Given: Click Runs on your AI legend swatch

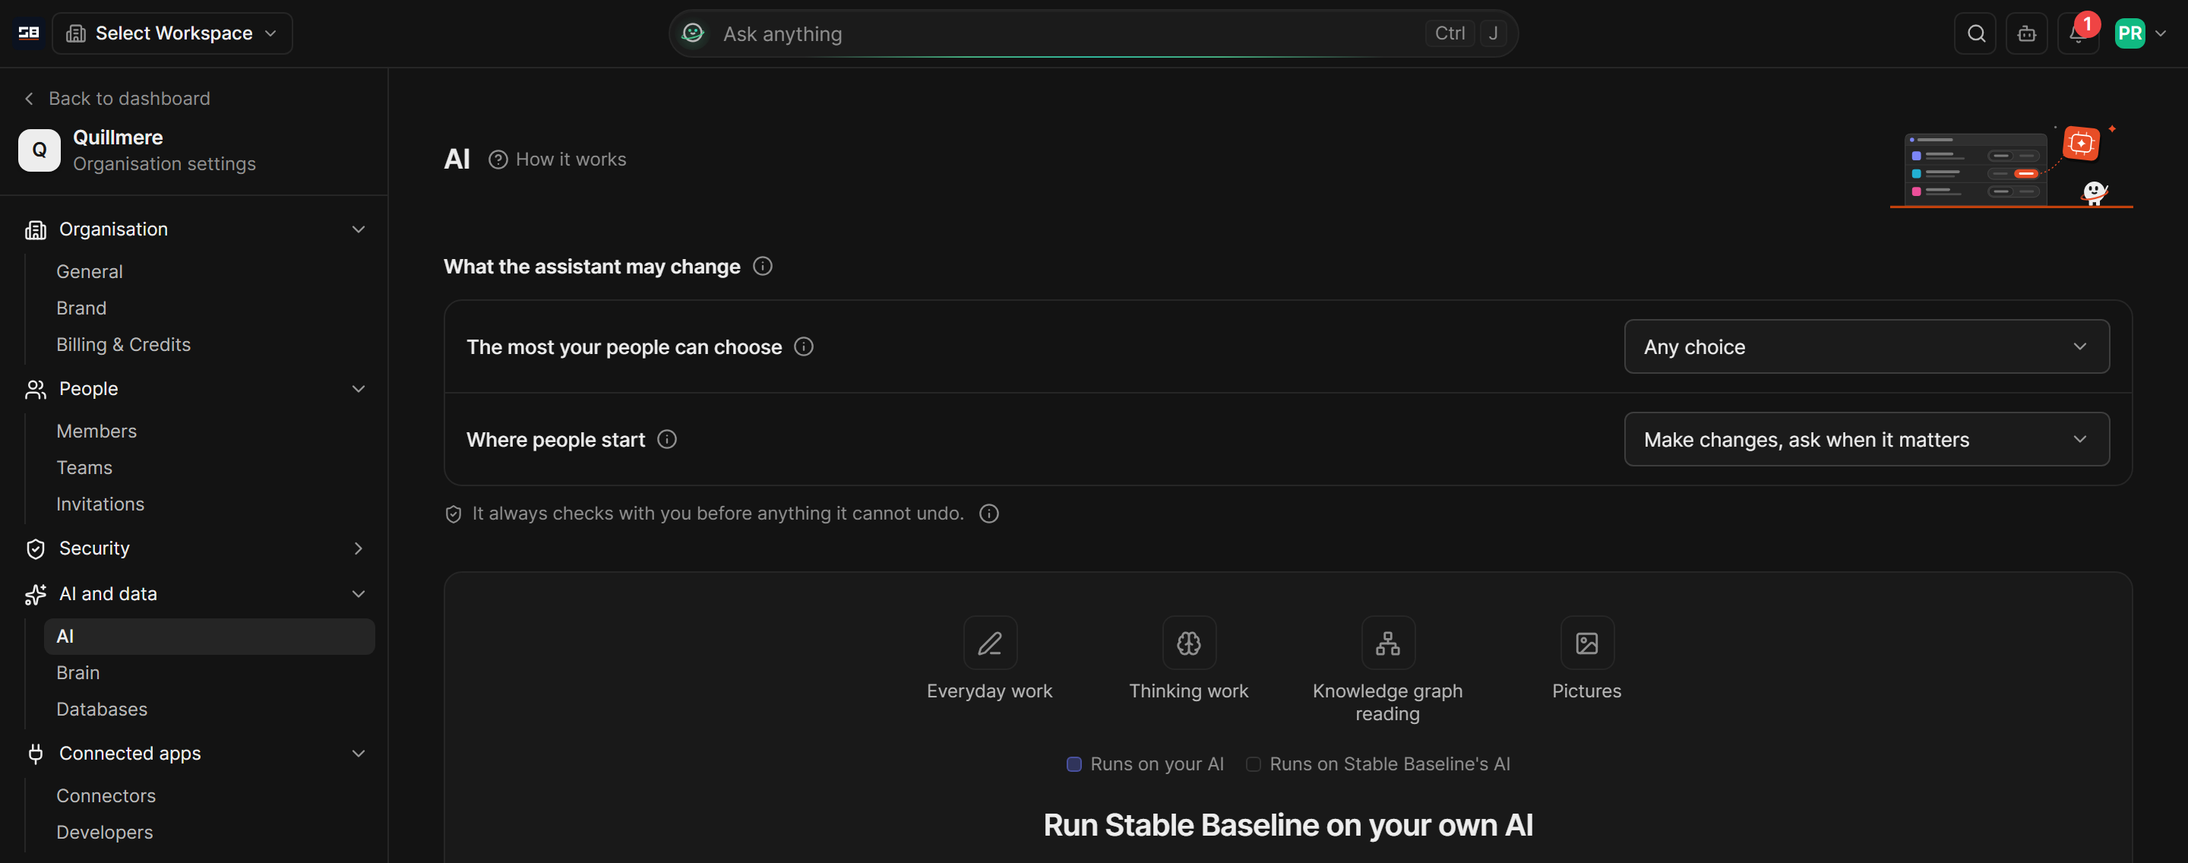Looking at the screenshot, I should pos(1073,763).
